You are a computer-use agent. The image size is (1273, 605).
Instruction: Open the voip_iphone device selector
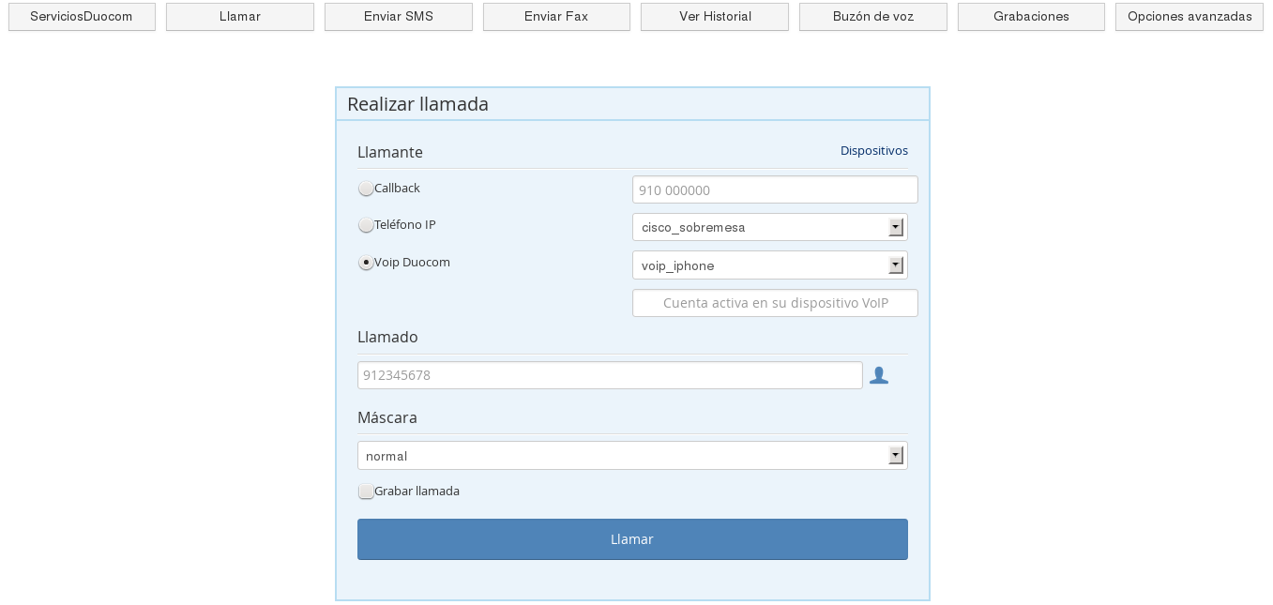point(769,265)
